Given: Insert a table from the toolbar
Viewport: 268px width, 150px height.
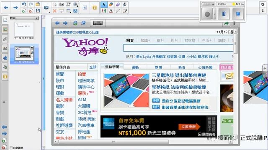Looking at the screenshot, I should point(69,11).
